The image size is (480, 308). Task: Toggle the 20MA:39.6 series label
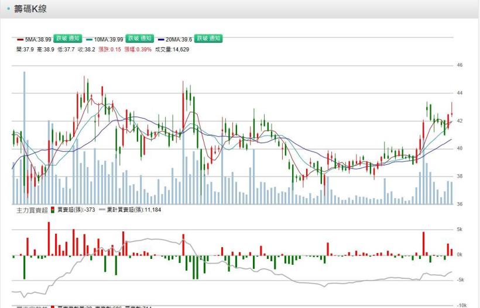[x=179, y=39]
